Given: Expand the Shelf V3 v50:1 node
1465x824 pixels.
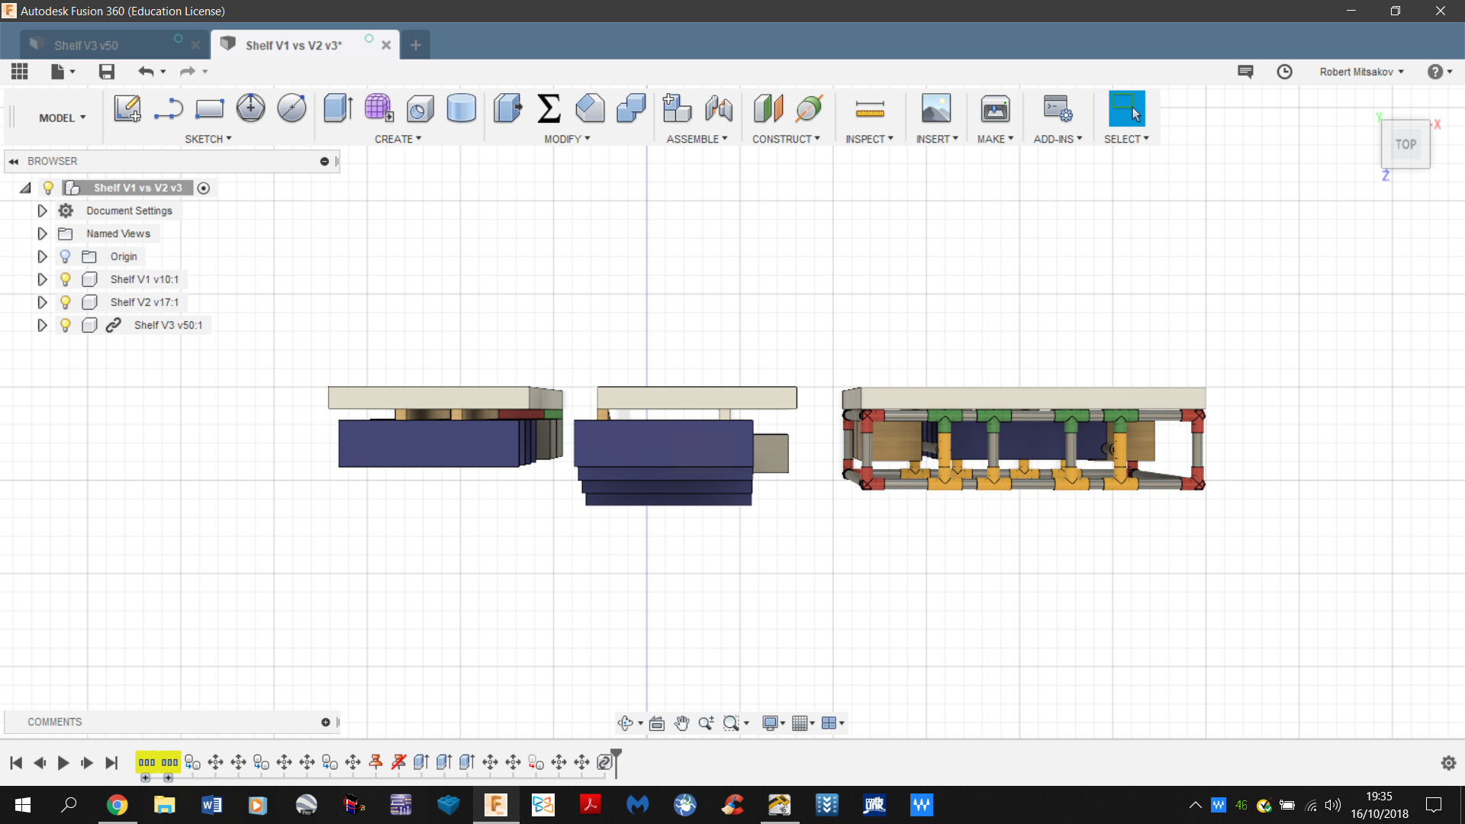Looking at the screenshot, I should [42, 325].
